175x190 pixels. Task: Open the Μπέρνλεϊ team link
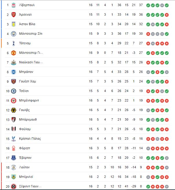point(26,177)
